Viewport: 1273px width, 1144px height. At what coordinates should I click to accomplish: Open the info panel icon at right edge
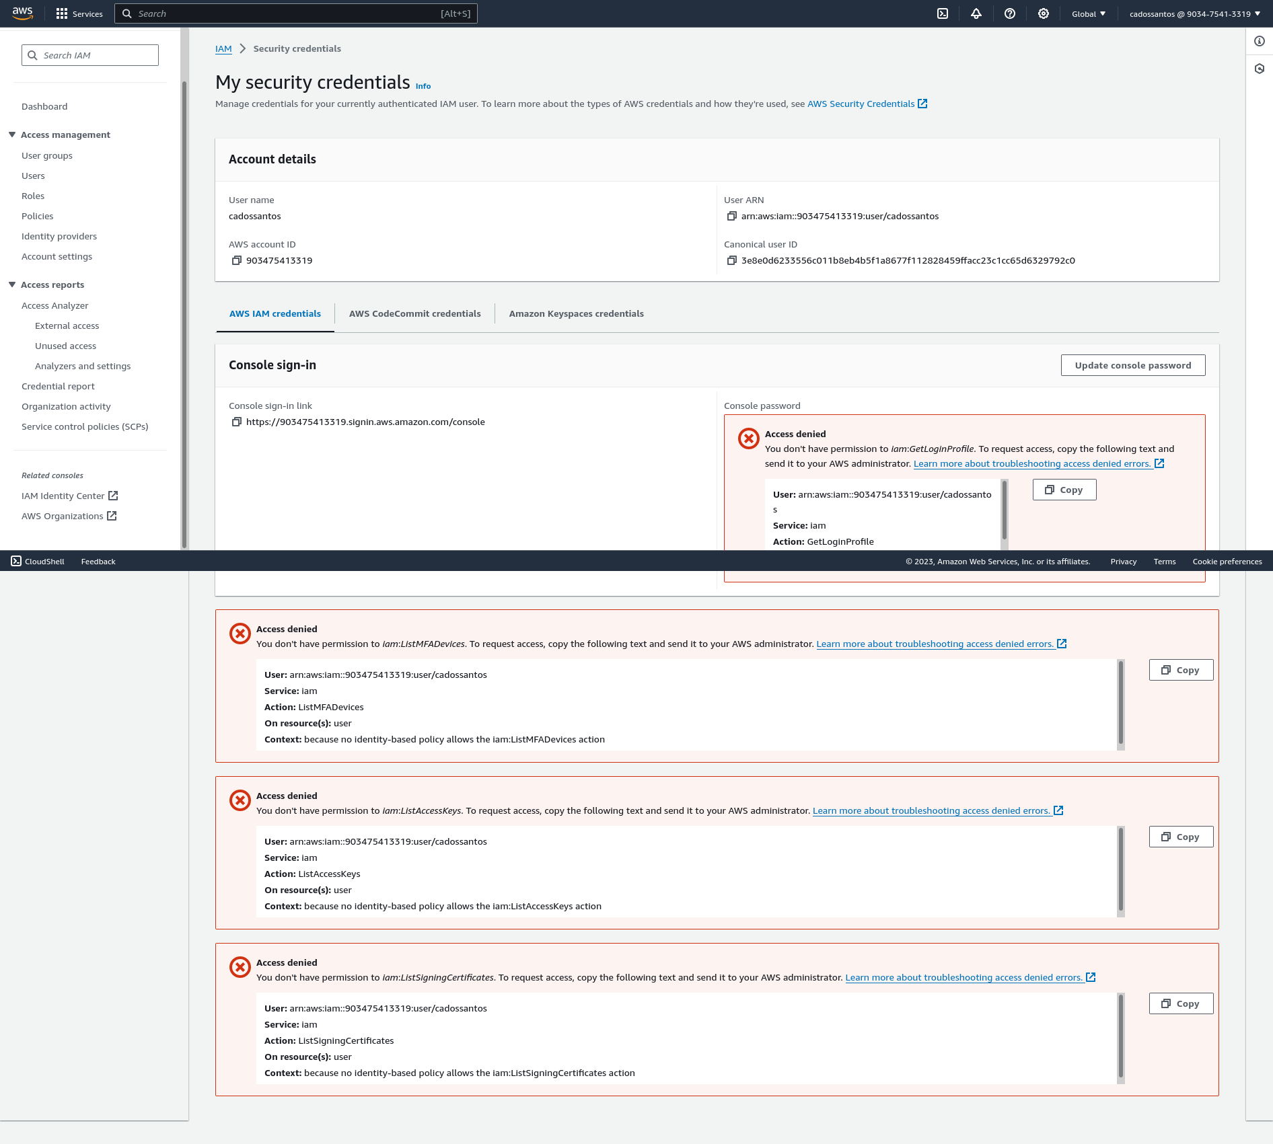[1260, 41]
